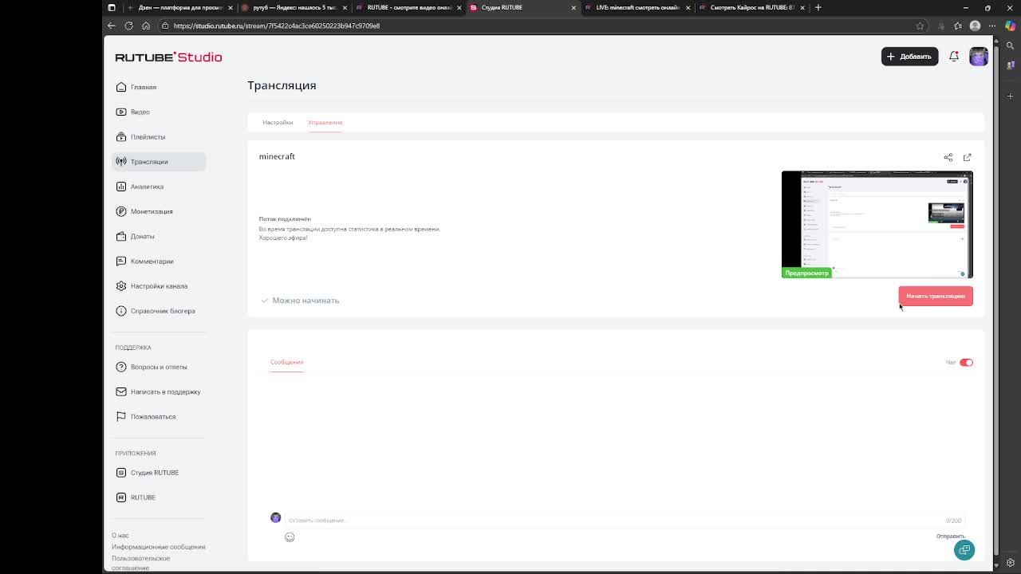This screenshot has width=1021, height=574.
Task: Click the stream preview thumbnail
Action: 877,225
